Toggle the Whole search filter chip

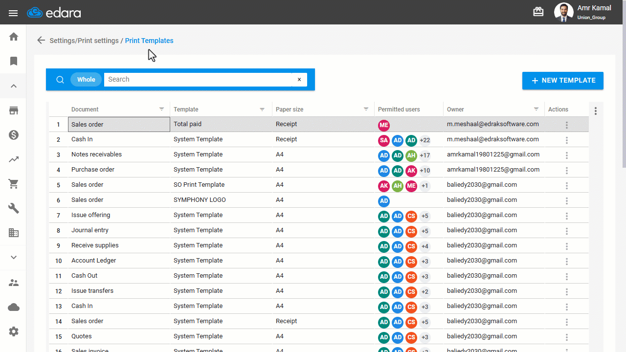pyautogui.click(x=86, y=80)
